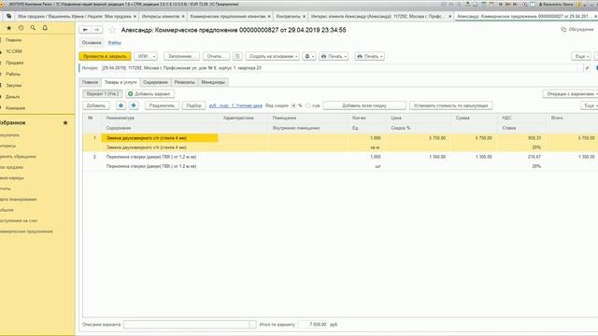Click the Разделитель button
The image size is (598, 336).
click(162, 105)
